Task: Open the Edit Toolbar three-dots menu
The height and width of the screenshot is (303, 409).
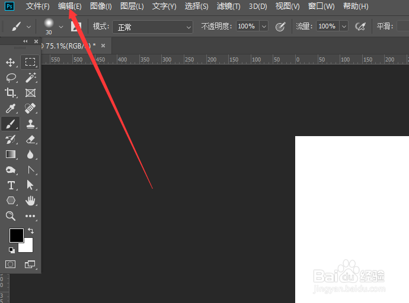Action: pos(30,216)
